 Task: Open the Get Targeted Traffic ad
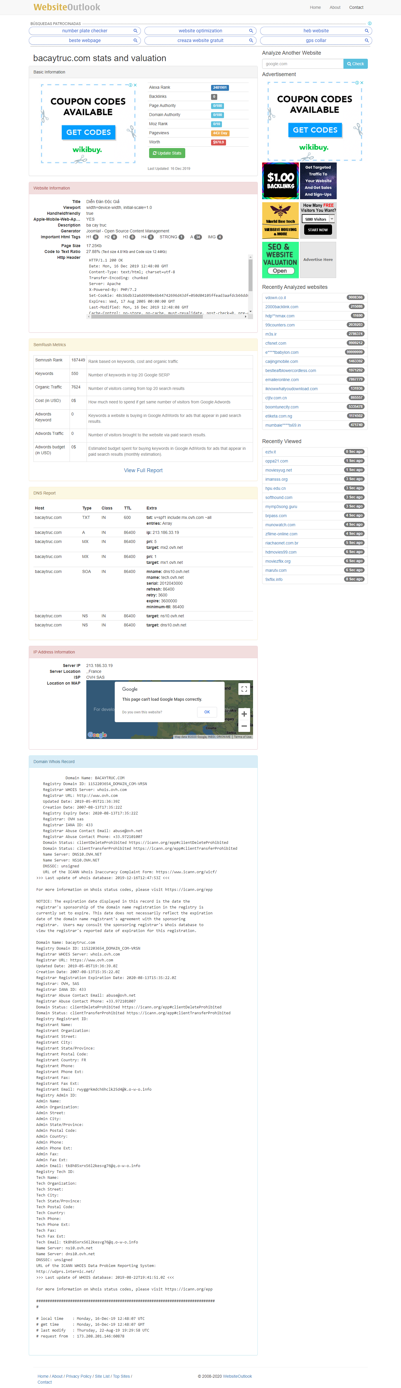pos(318,180)
